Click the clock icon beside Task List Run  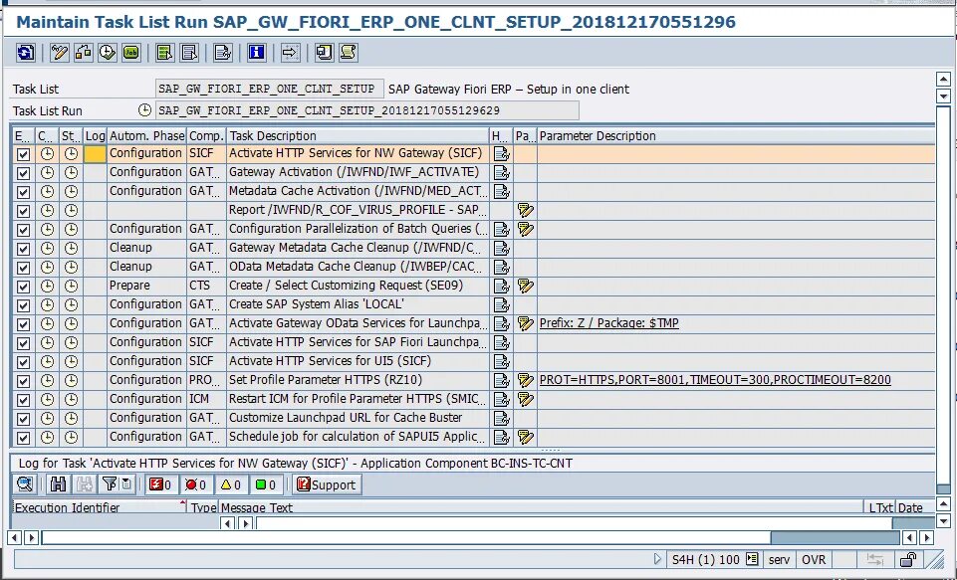coord(144,110)
